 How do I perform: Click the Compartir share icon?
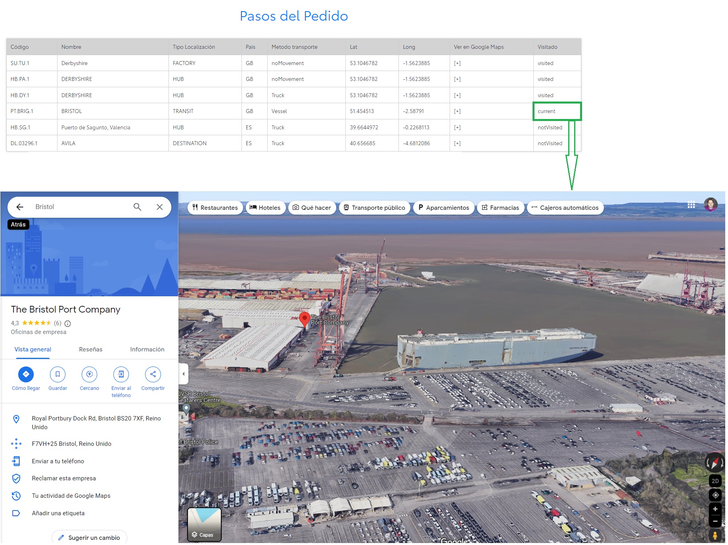tap(153, 374)
